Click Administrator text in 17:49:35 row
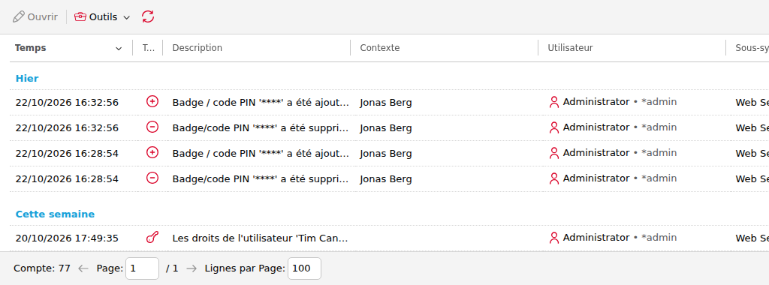The height and width of the screenshot is (285, 769). click(596, 238)
